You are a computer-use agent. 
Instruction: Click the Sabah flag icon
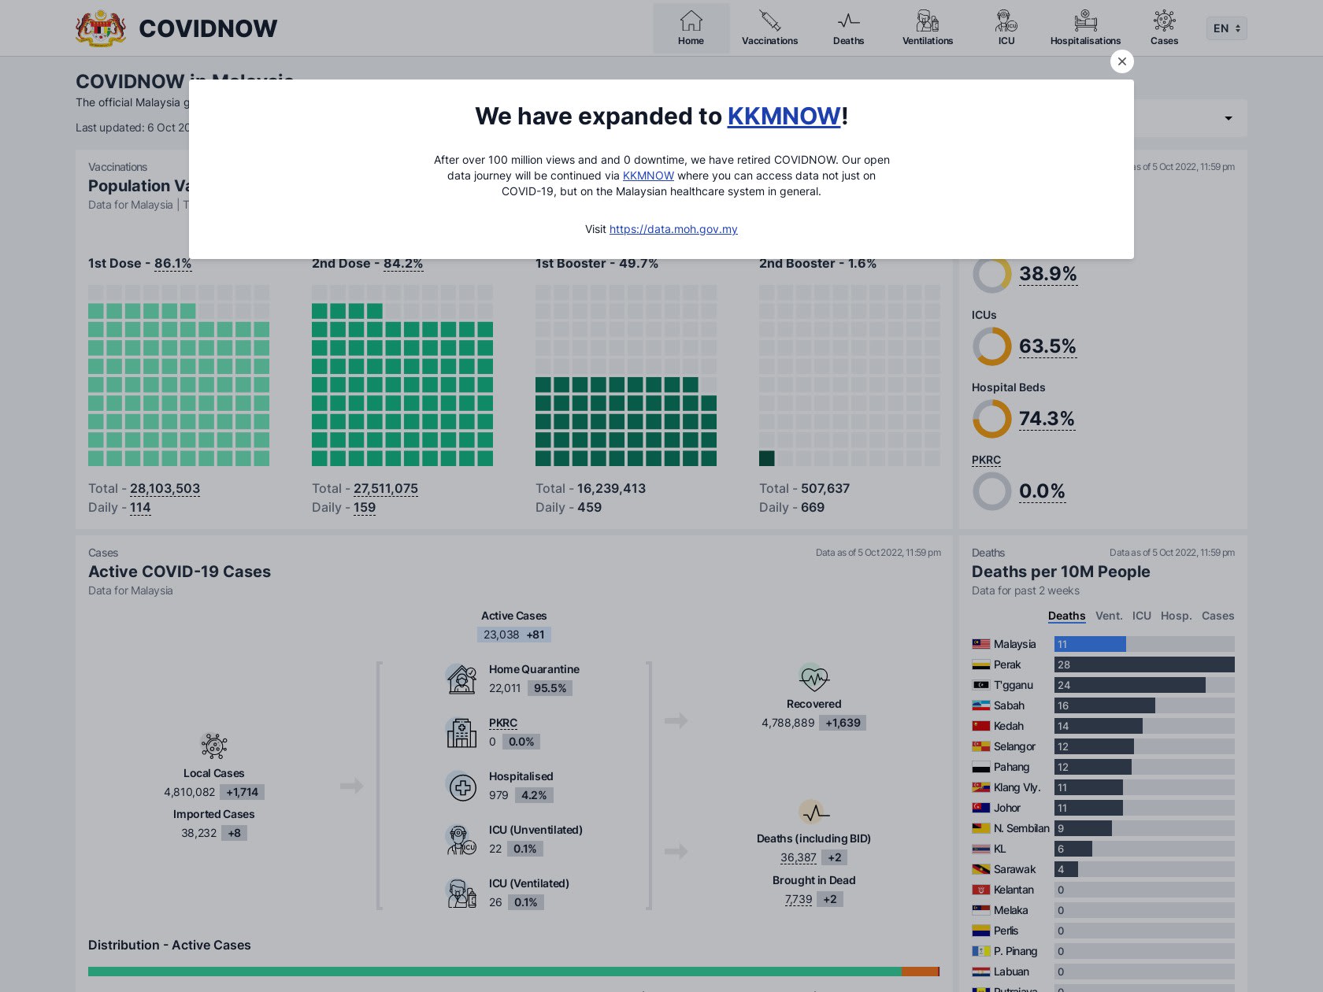[x=980, y=705]
